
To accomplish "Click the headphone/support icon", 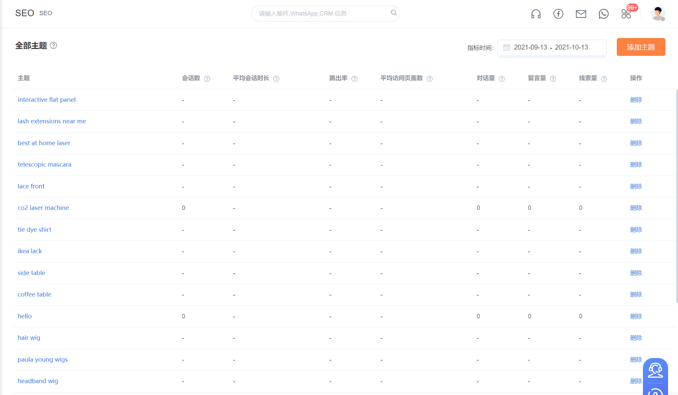I will [x=536, y=13].
